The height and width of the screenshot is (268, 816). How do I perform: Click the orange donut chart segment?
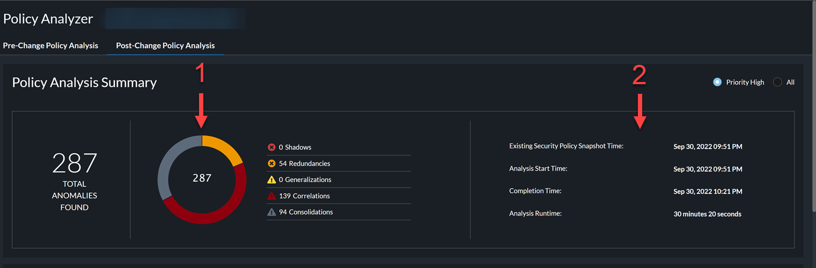[x=225, y=147]
